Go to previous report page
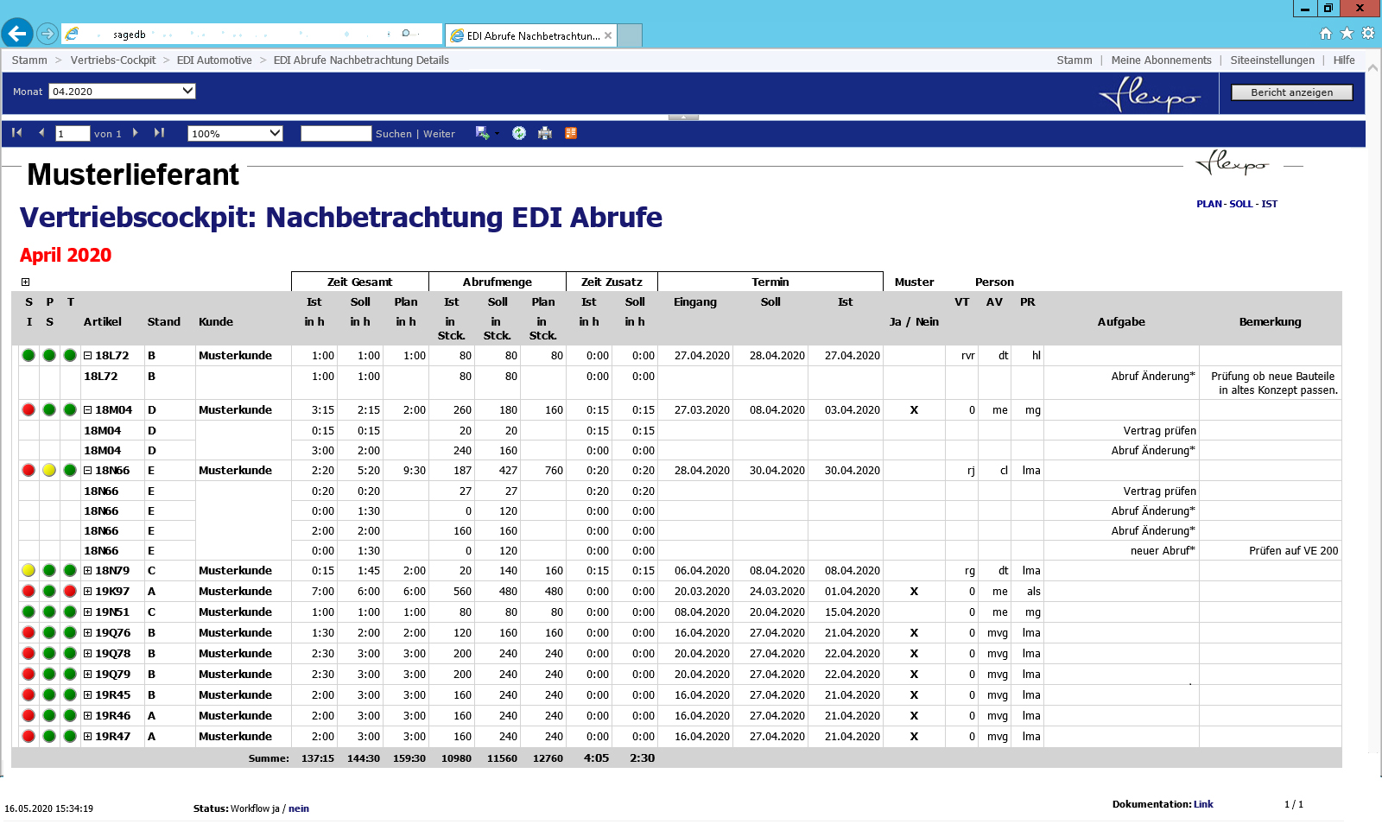This screenshot has height=824, width=1382. 41,133
